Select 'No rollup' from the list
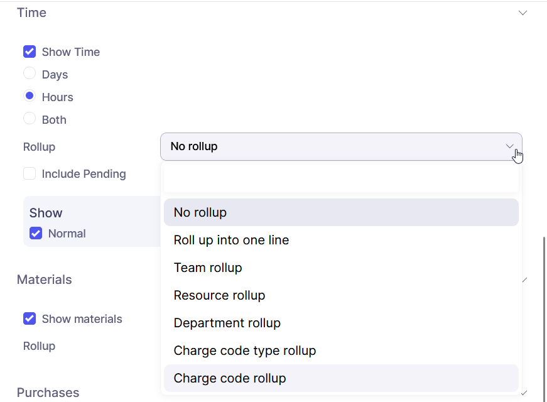This screenshot has width=547, height=402. click(x=341, y=212)
